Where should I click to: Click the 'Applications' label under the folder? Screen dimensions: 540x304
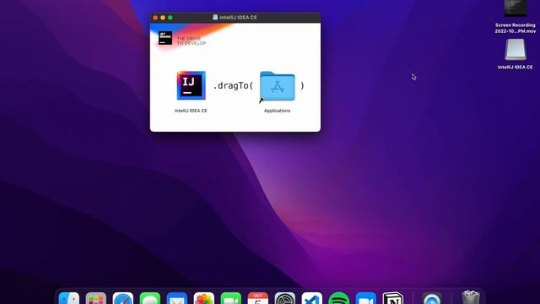click(x=278, y=111)
